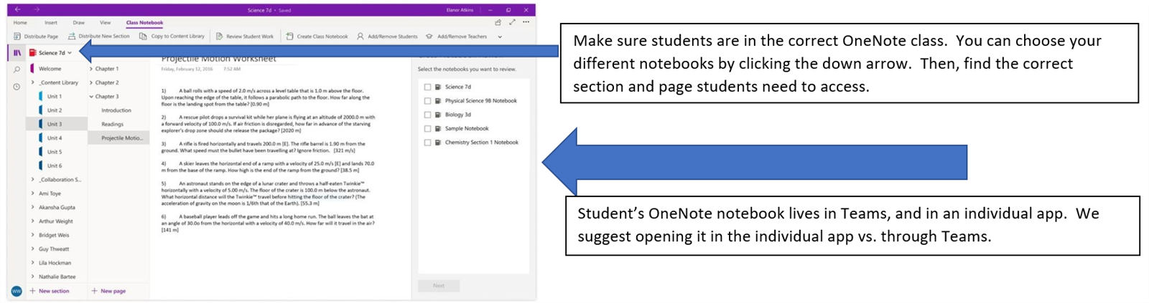Viewport: 1149px width, 303px height.
Task: Show the notebooks list sidebar icon
Action: click(x=17, y=53)
